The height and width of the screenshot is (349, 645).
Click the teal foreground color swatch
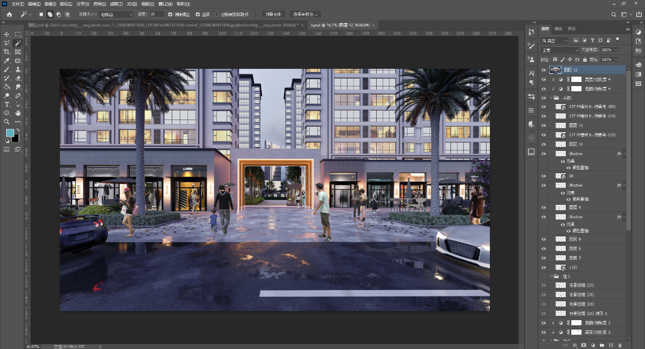coord(10,133)
